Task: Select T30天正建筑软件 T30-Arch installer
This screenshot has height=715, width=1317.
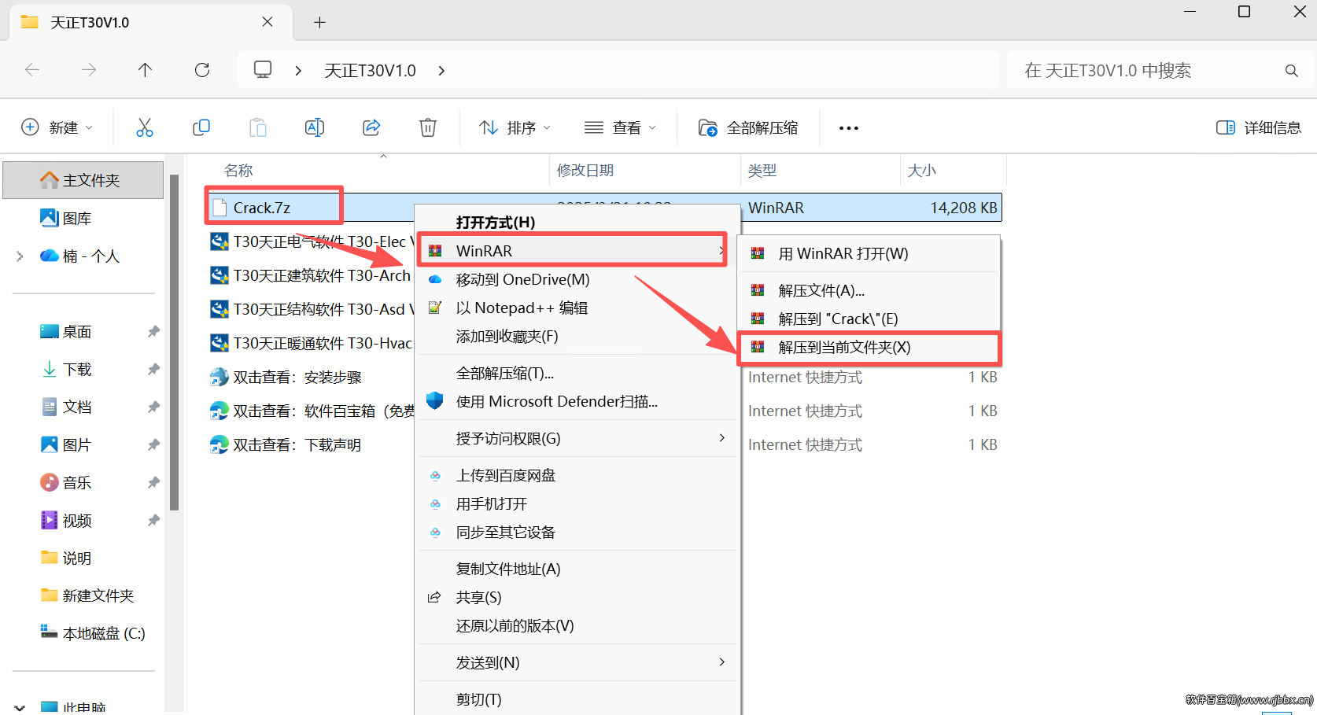Action: click(x=311, y=275)
